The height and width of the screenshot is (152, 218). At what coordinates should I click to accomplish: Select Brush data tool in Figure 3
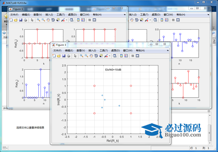pyautogui.click(x=106, y=56)
